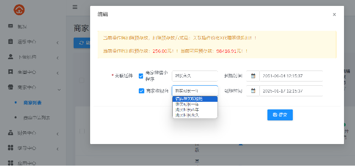Click calendar icon beside 2051-06-04 date

(253, 76)
